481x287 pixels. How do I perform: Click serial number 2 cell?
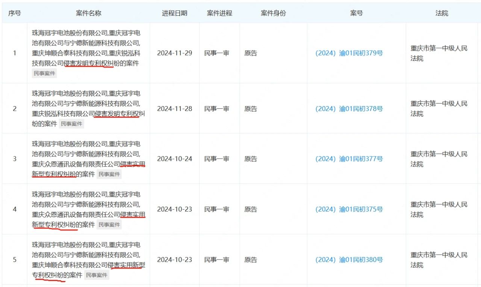15,109
